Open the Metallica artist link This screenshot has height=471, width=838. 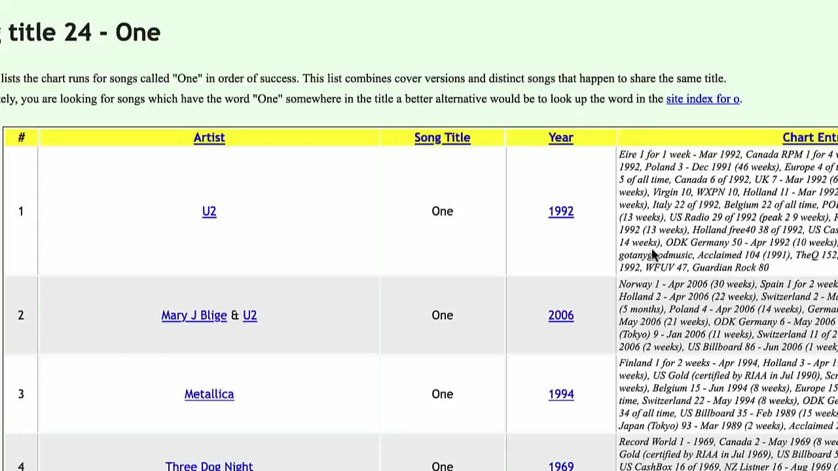pos(209,394)
